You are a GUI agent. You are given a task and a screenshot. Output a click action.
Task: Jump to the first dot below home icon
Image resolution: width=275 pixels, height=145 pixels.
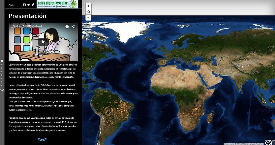point(2,65)
